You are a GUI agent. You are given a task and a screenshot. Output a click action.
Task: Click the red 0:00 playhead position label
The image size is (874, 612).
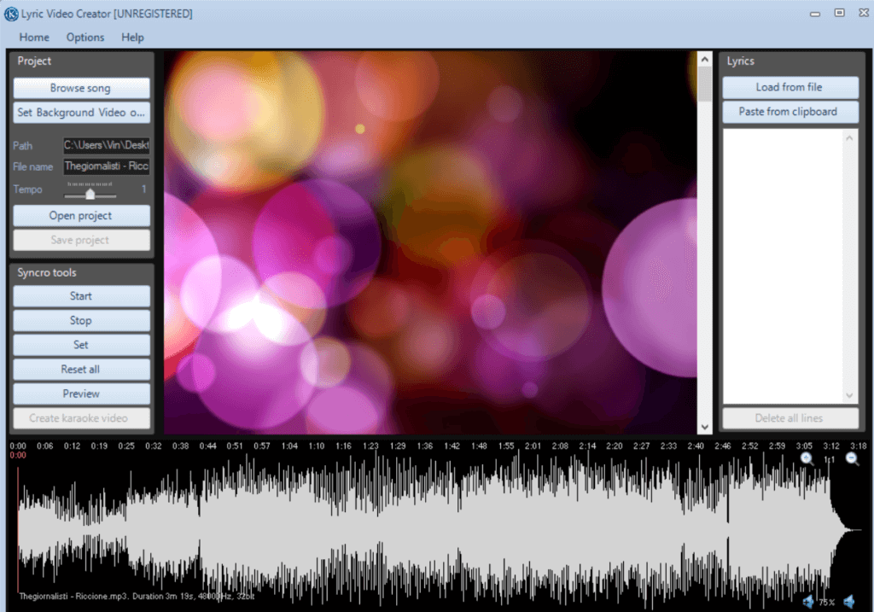coord(18,455)
